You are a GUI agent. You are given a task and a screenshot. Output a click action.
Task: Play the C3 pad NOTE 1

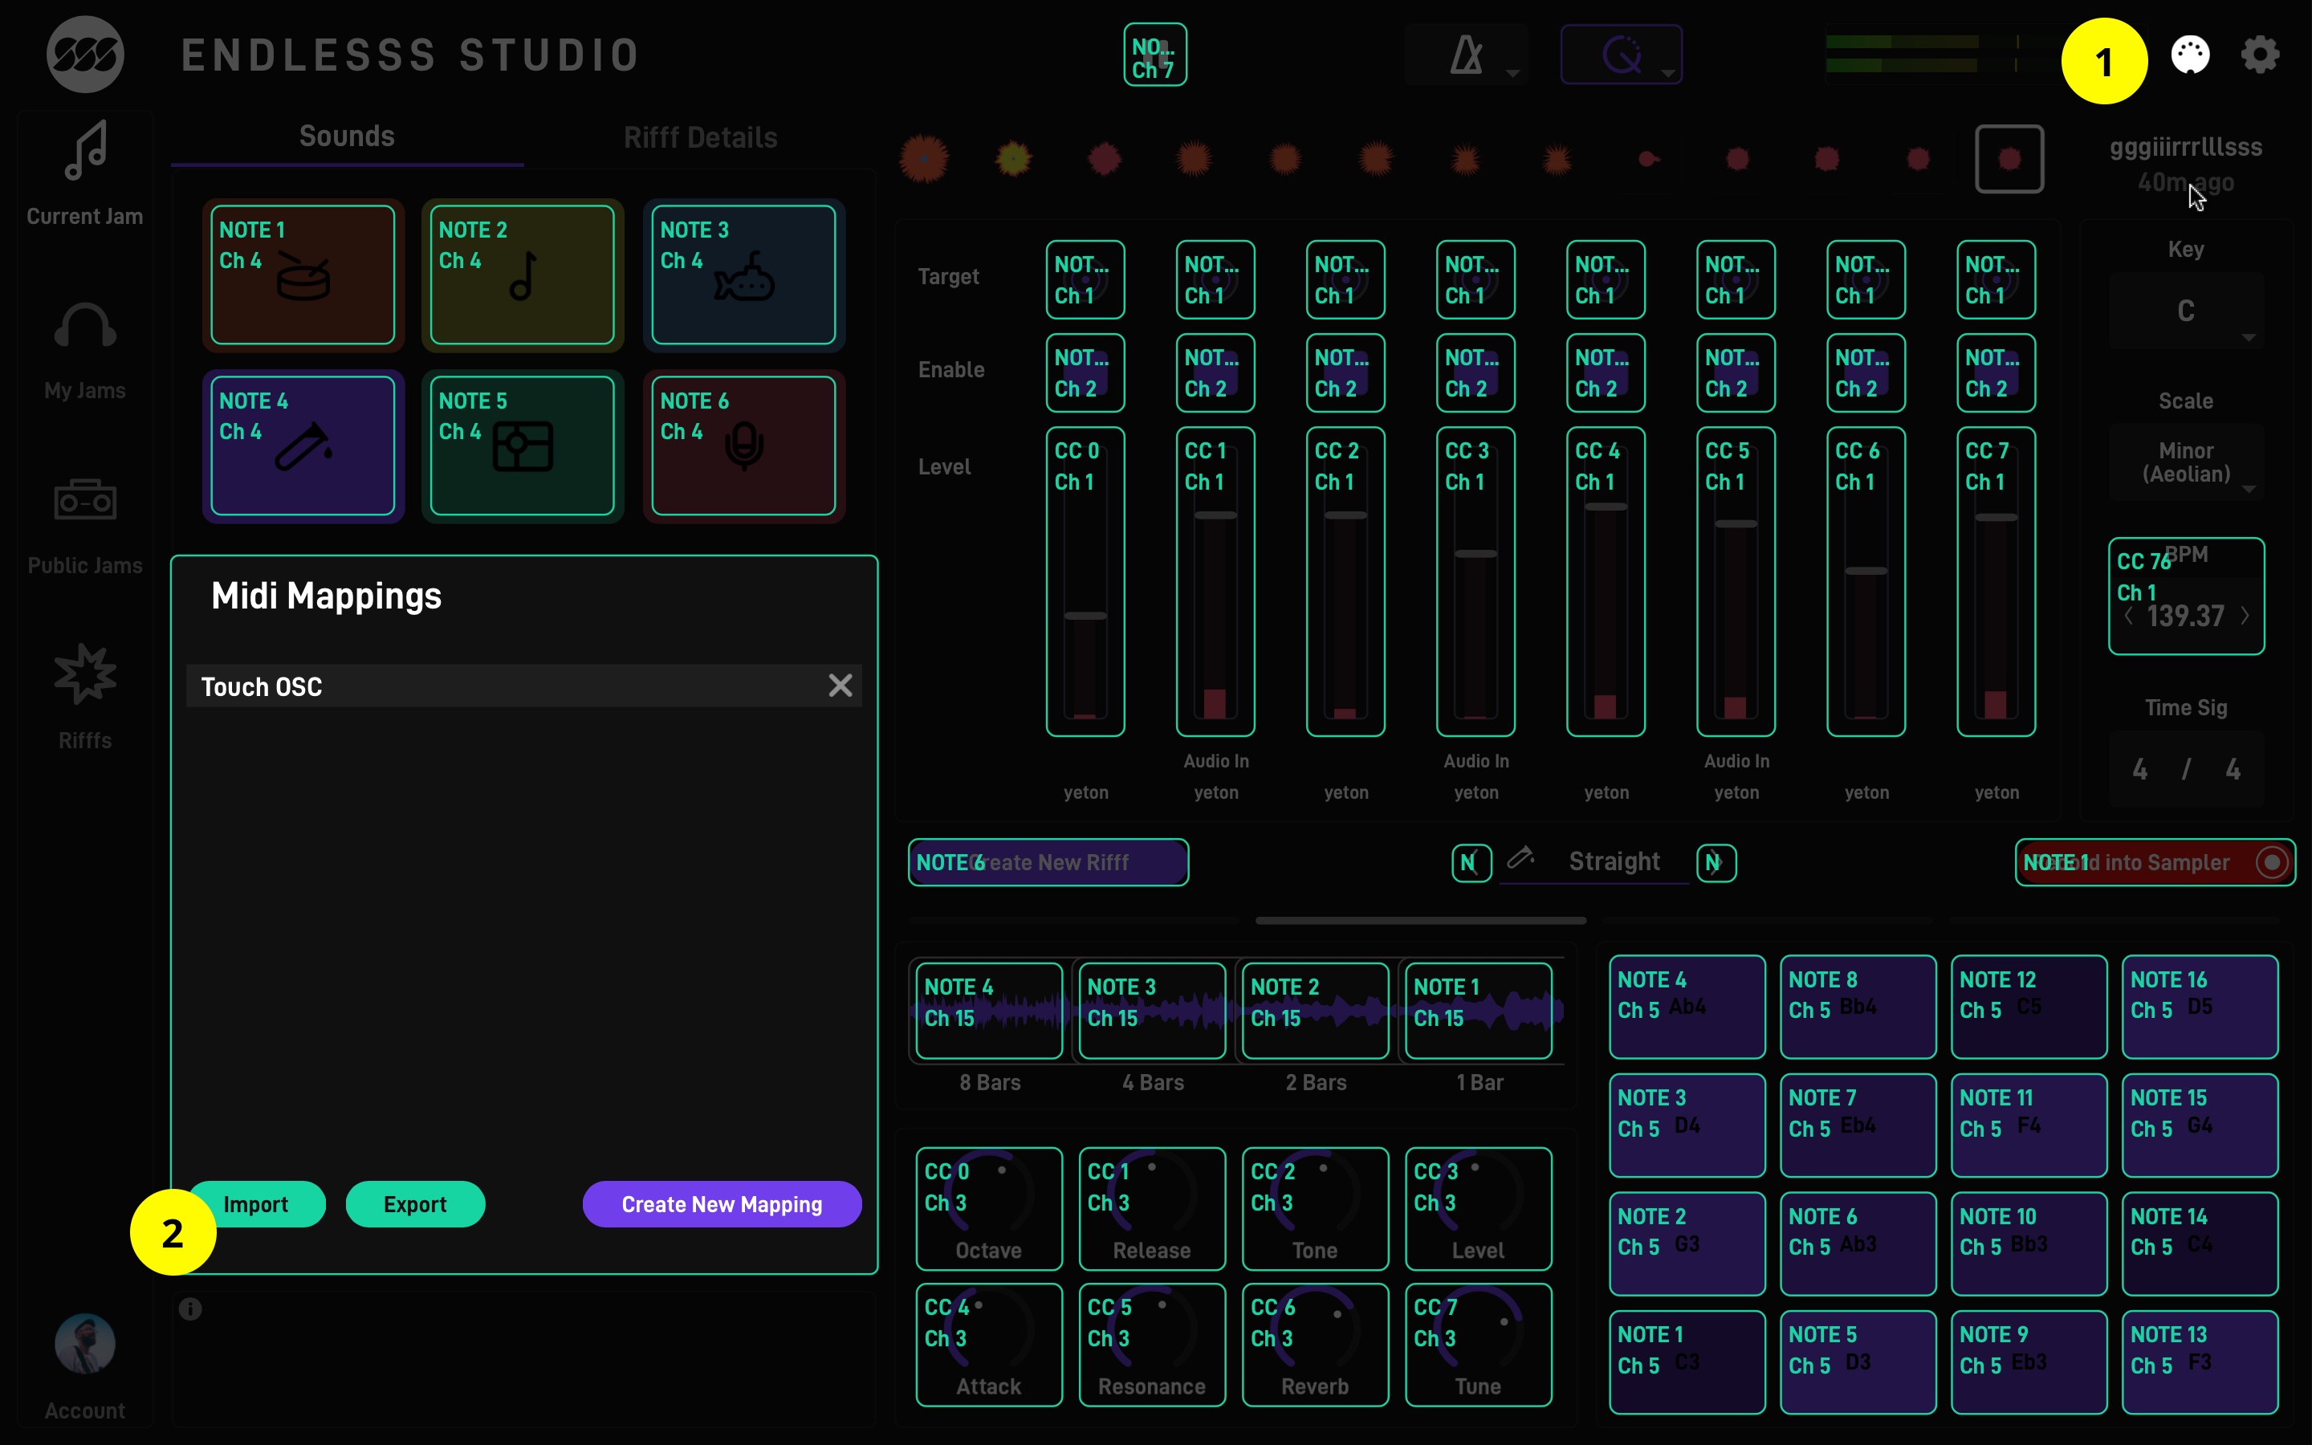click(1686, 1362)
